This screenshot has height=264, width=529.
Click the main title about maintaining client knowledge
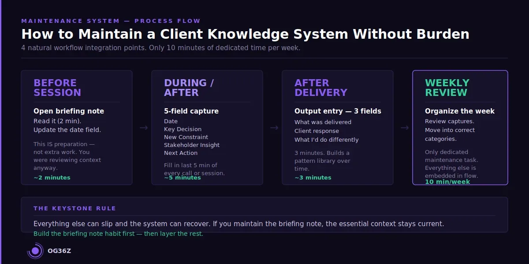245,34
